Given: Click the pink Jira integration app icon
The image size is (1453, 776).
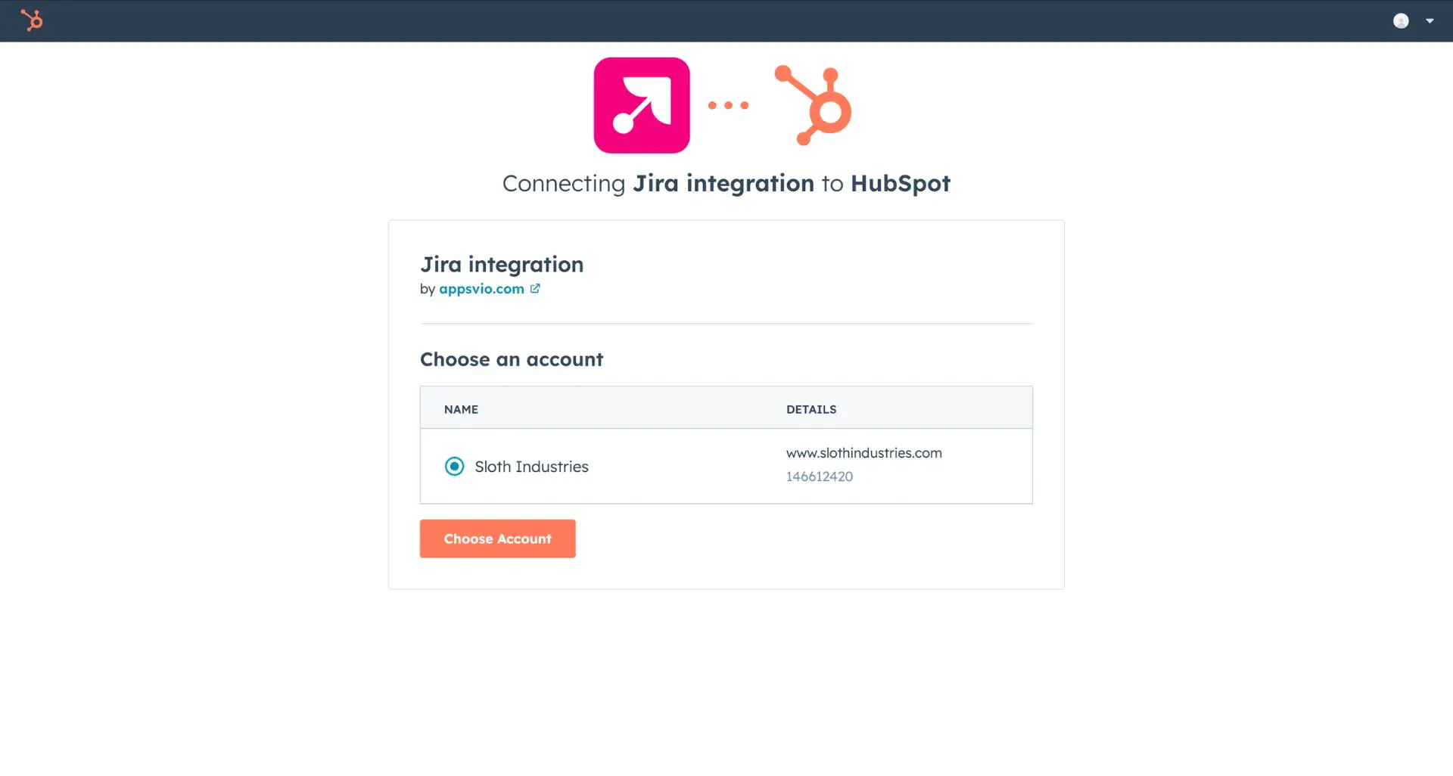Looking at the screenshot, I should tap(641, 104).
